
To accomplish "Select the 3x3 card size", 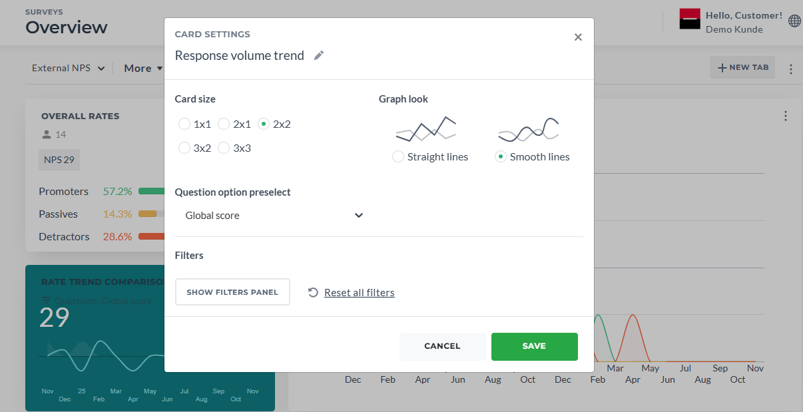I will [x=224, y=148].
